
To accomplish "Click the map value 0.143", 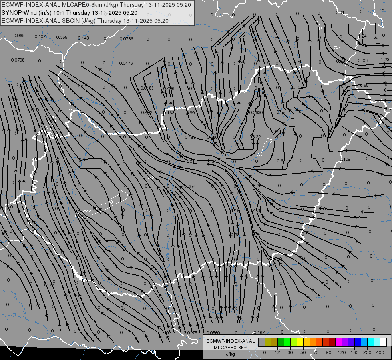I will coord(84,38).
